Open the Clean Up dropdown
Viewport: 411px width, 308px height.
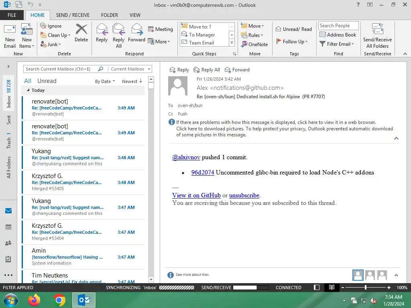pyautogui.click(x=55, y=35)
